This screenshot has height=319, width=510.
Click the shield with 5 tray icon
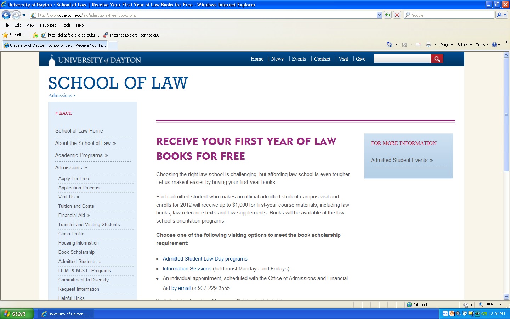click(464, 314)
